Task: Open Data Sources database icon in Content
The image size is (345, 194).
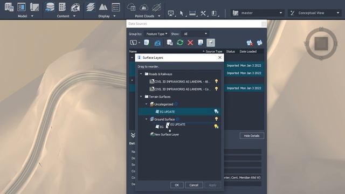Action: (x=50, y=7)
